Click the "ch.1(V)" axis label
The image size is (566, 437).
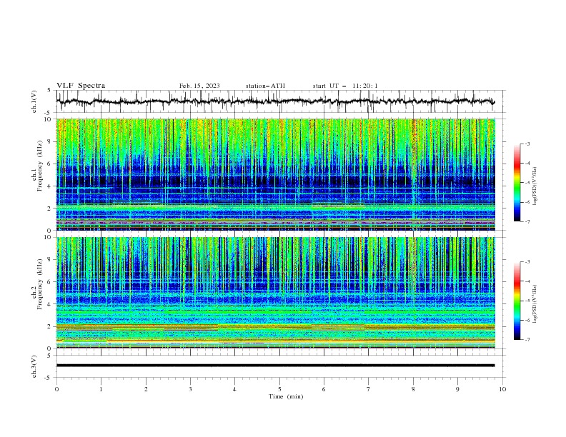pyautogui.click(x=34, y=101)
